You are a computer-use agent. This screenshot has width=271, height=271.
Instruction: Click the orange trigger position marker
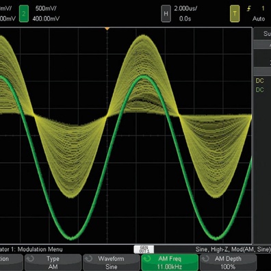click(107, 29)
